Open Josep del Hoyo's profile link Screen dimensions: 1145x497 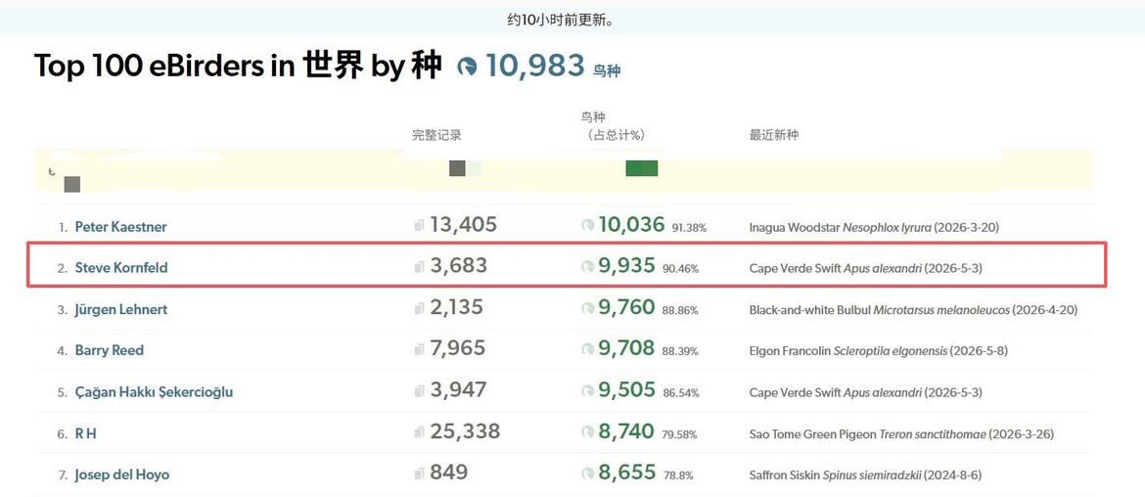tap(122, 475)
